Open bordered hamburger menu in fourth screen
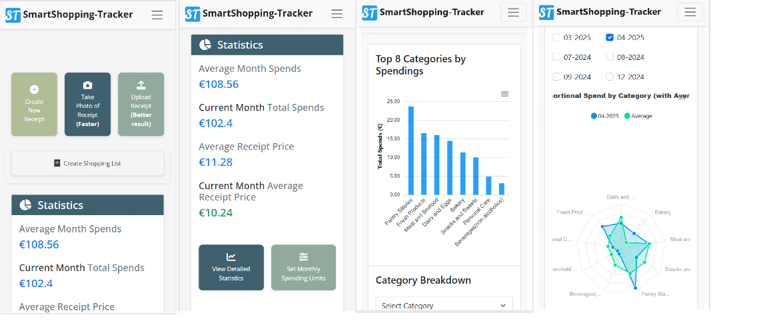 [690, 12]
